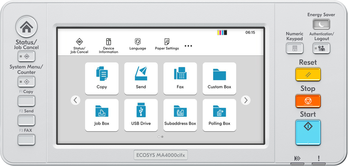
Task: Open the Copy function tile
Action: point(102,79)
